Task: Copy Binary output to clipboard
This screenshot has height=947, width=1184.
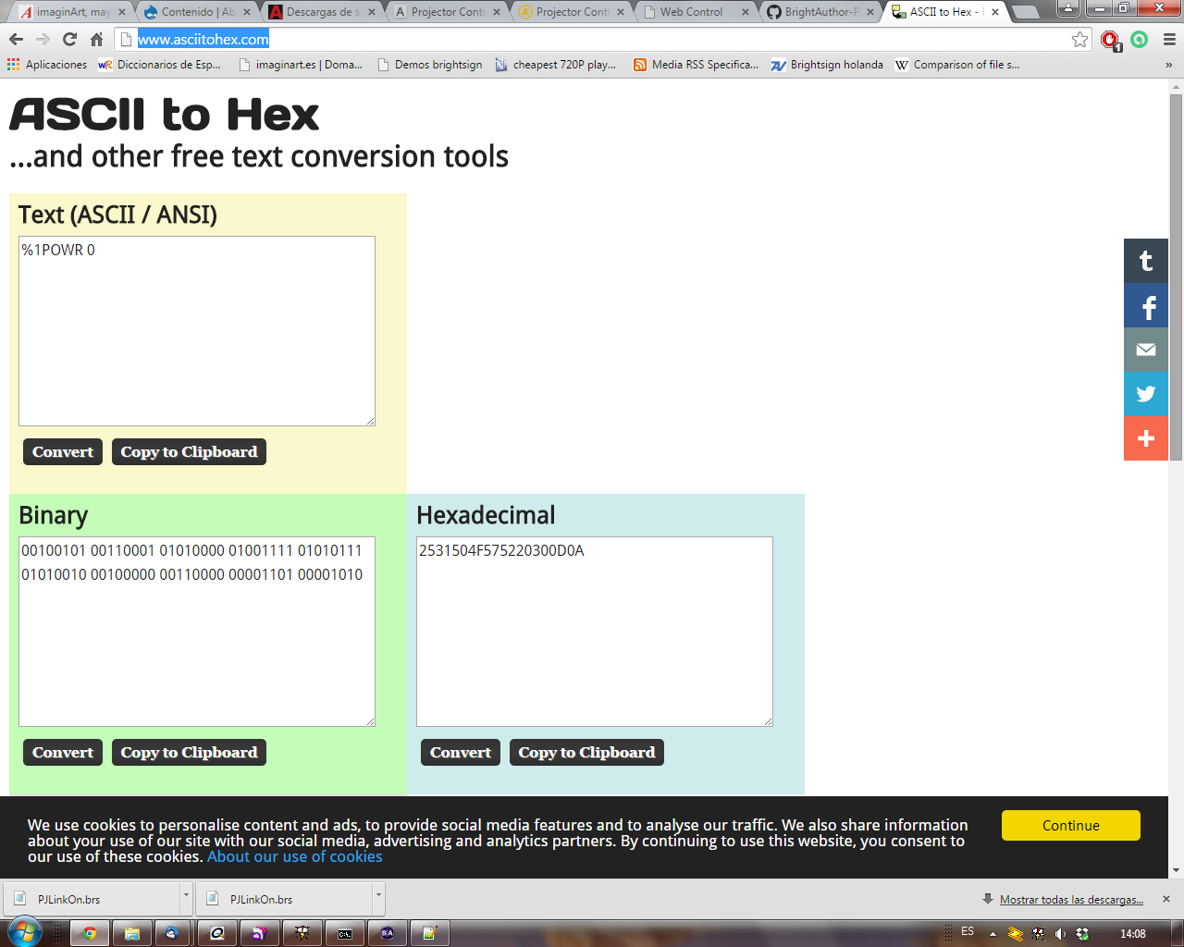Action: coord(189,752)
